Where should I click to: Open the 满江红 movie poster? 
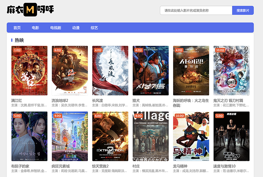coord(29,70)
